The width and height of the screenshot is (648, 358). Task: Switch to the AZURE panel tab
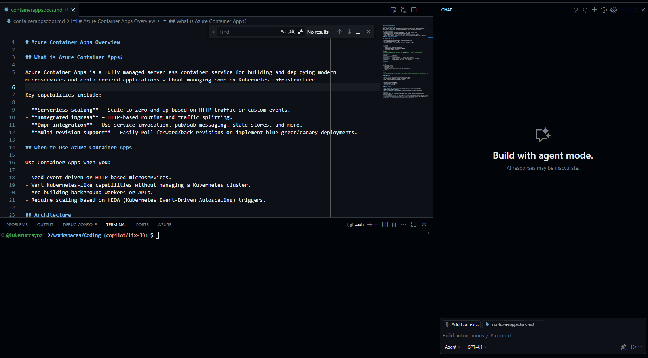165,225
